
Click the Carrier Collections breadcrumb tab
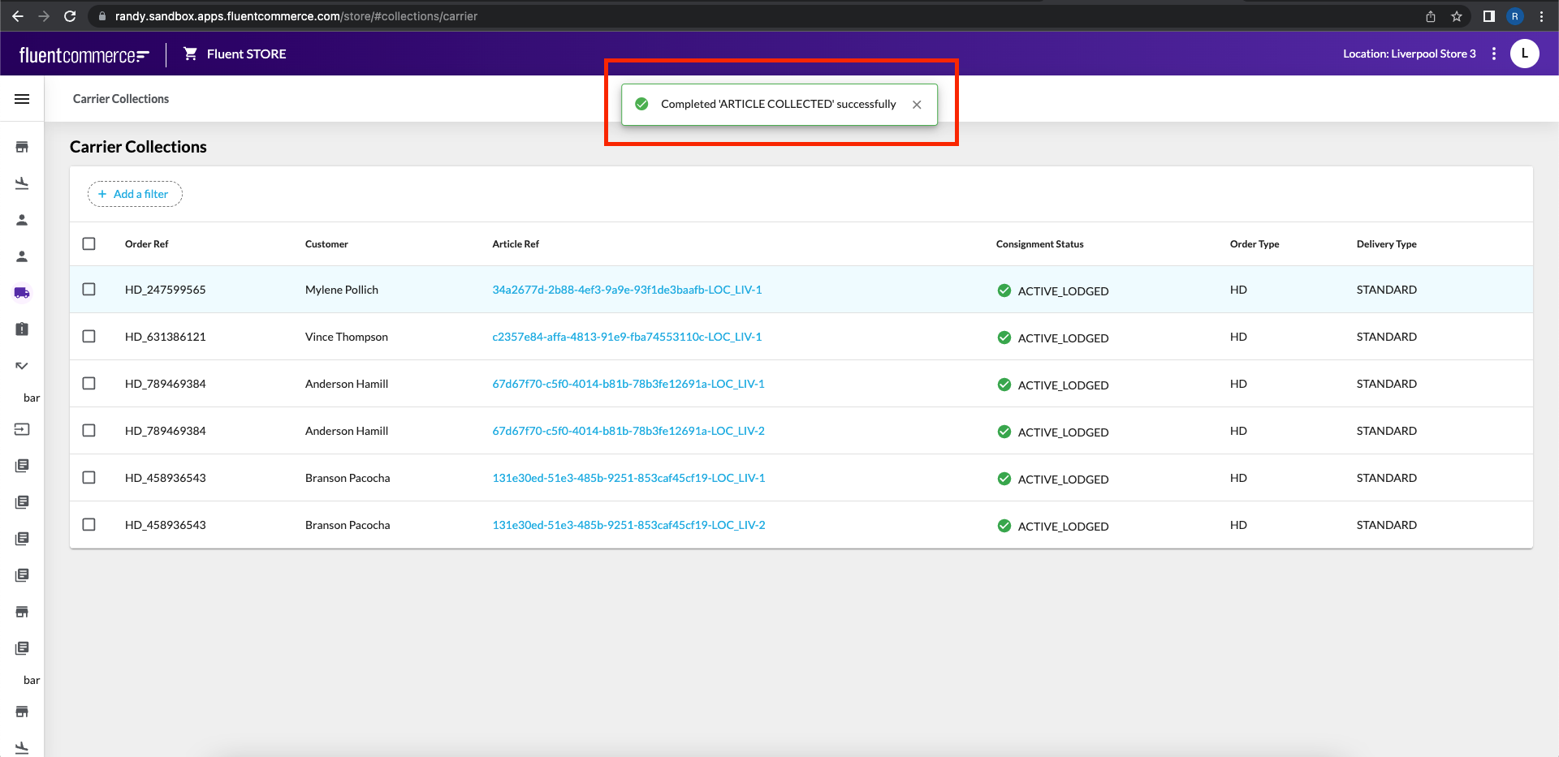pyautogui.click(x=121, y=99)
